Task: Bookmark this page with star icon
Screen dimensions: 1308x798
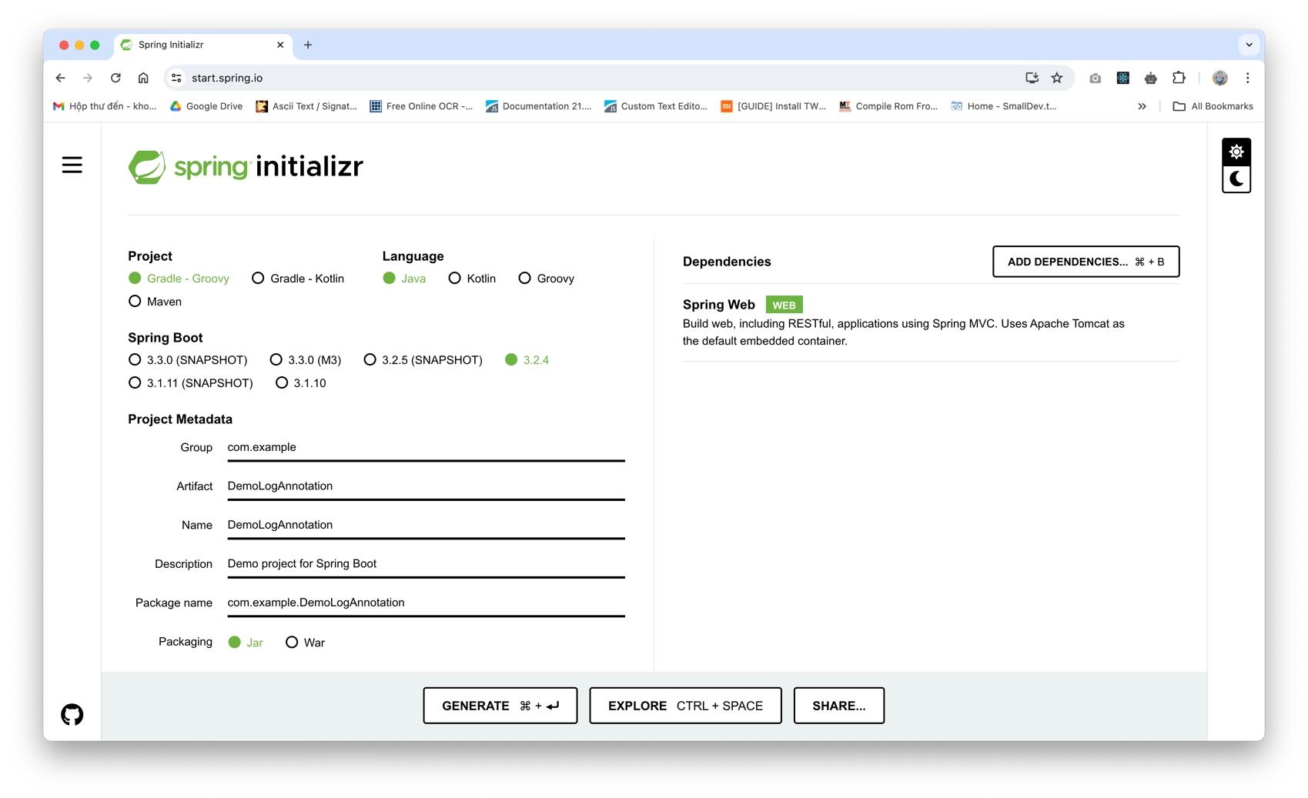Action: (x=1056, y=78)
